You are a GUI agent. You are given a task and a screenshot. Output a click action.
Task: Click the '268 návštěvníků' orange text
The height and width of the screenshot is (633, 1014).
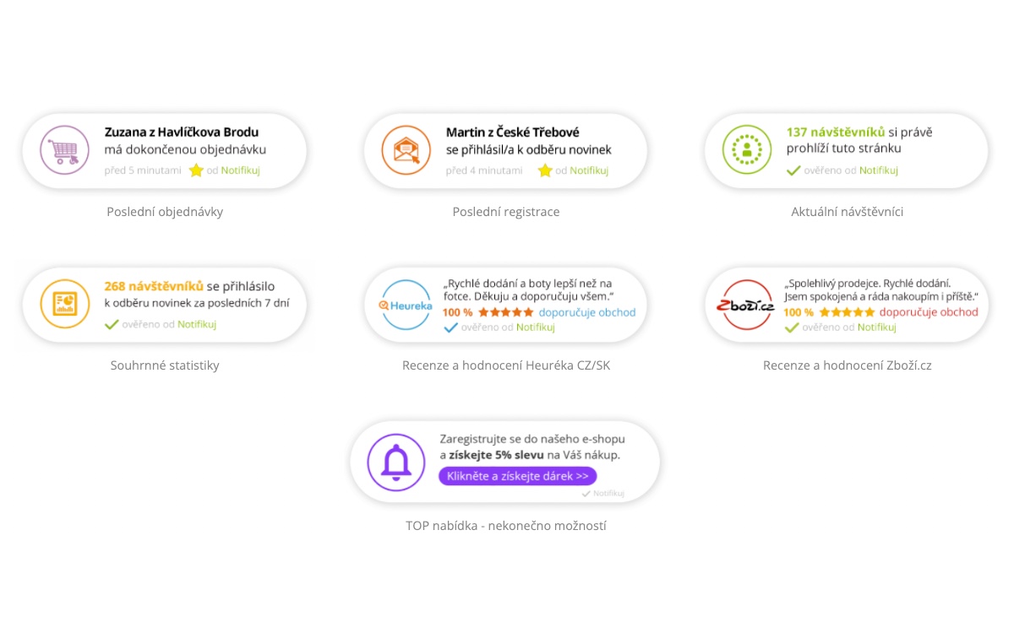pos(154,286)
